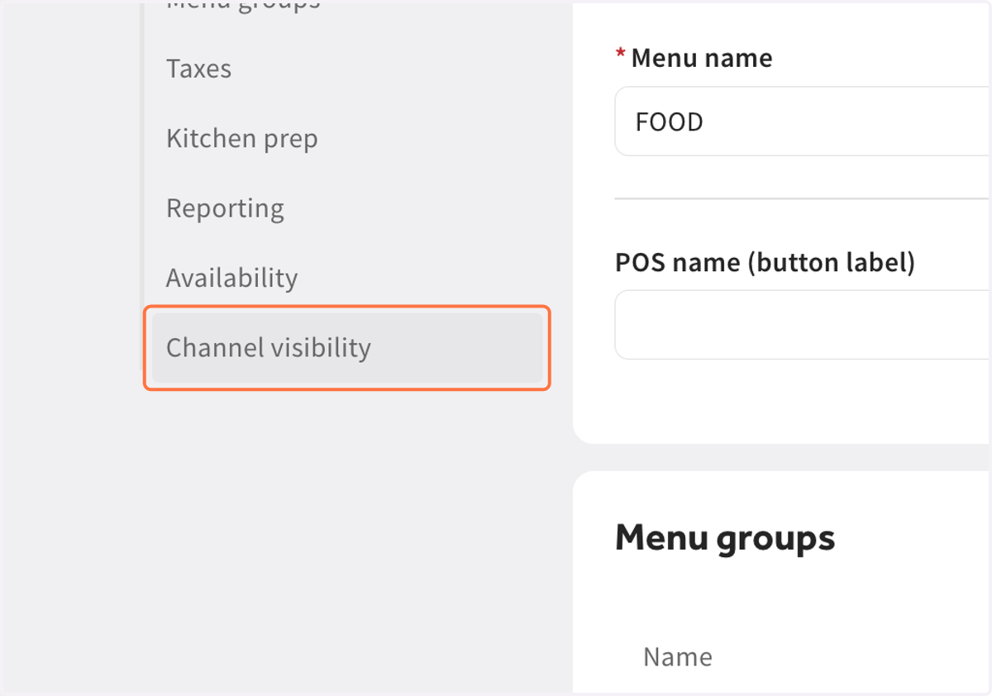Image resolution: width=992 pixels, height=696 pixels.
Task: Click the Menu name field containing FOOD
Action: point(803,122)
